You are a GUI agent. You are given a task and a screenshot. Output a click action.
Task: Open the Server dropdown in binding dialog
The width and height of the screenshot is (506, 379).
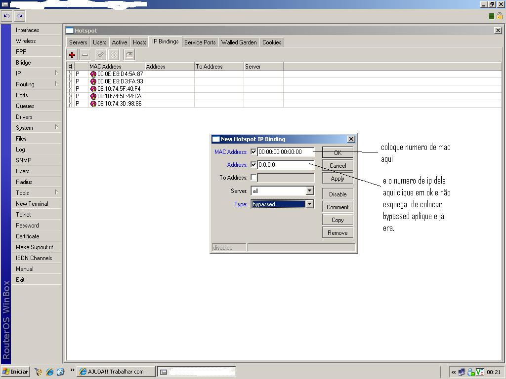(309, 191)
